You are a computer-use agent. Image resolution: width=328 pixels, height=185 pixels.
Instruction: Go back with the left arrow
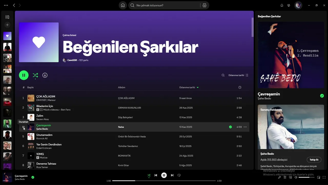[x=14, y=5]
